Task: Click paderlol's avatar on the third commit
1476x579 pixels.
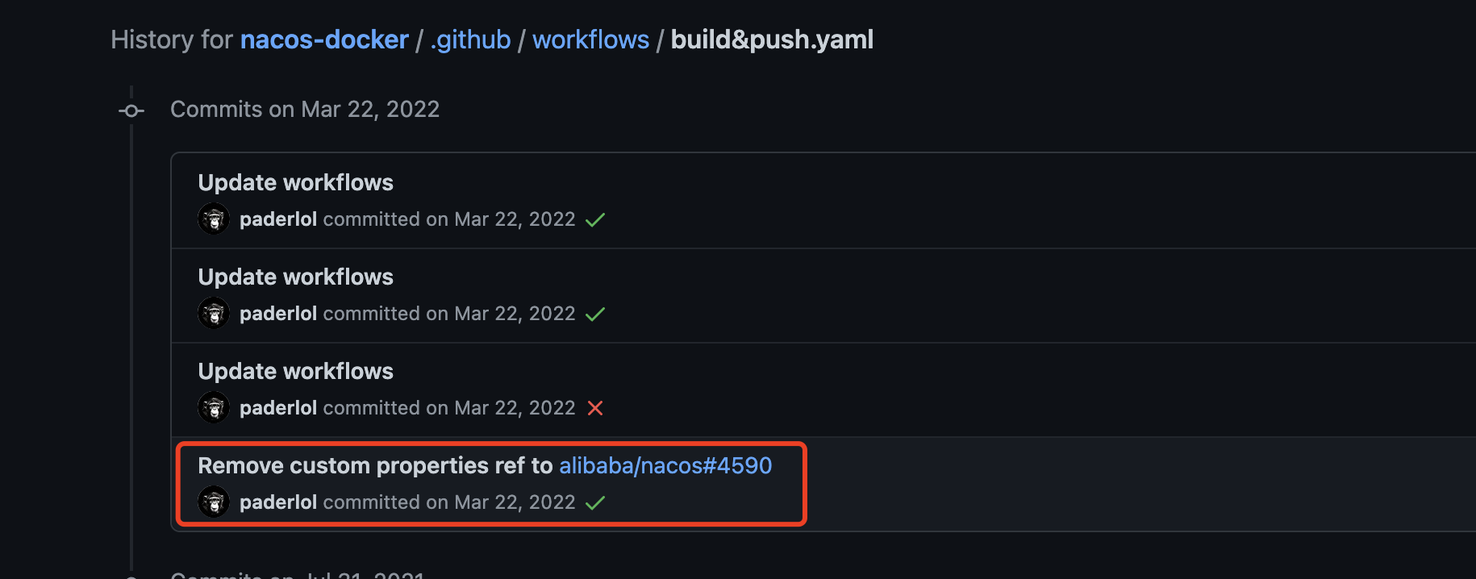Action: (213, 407)
